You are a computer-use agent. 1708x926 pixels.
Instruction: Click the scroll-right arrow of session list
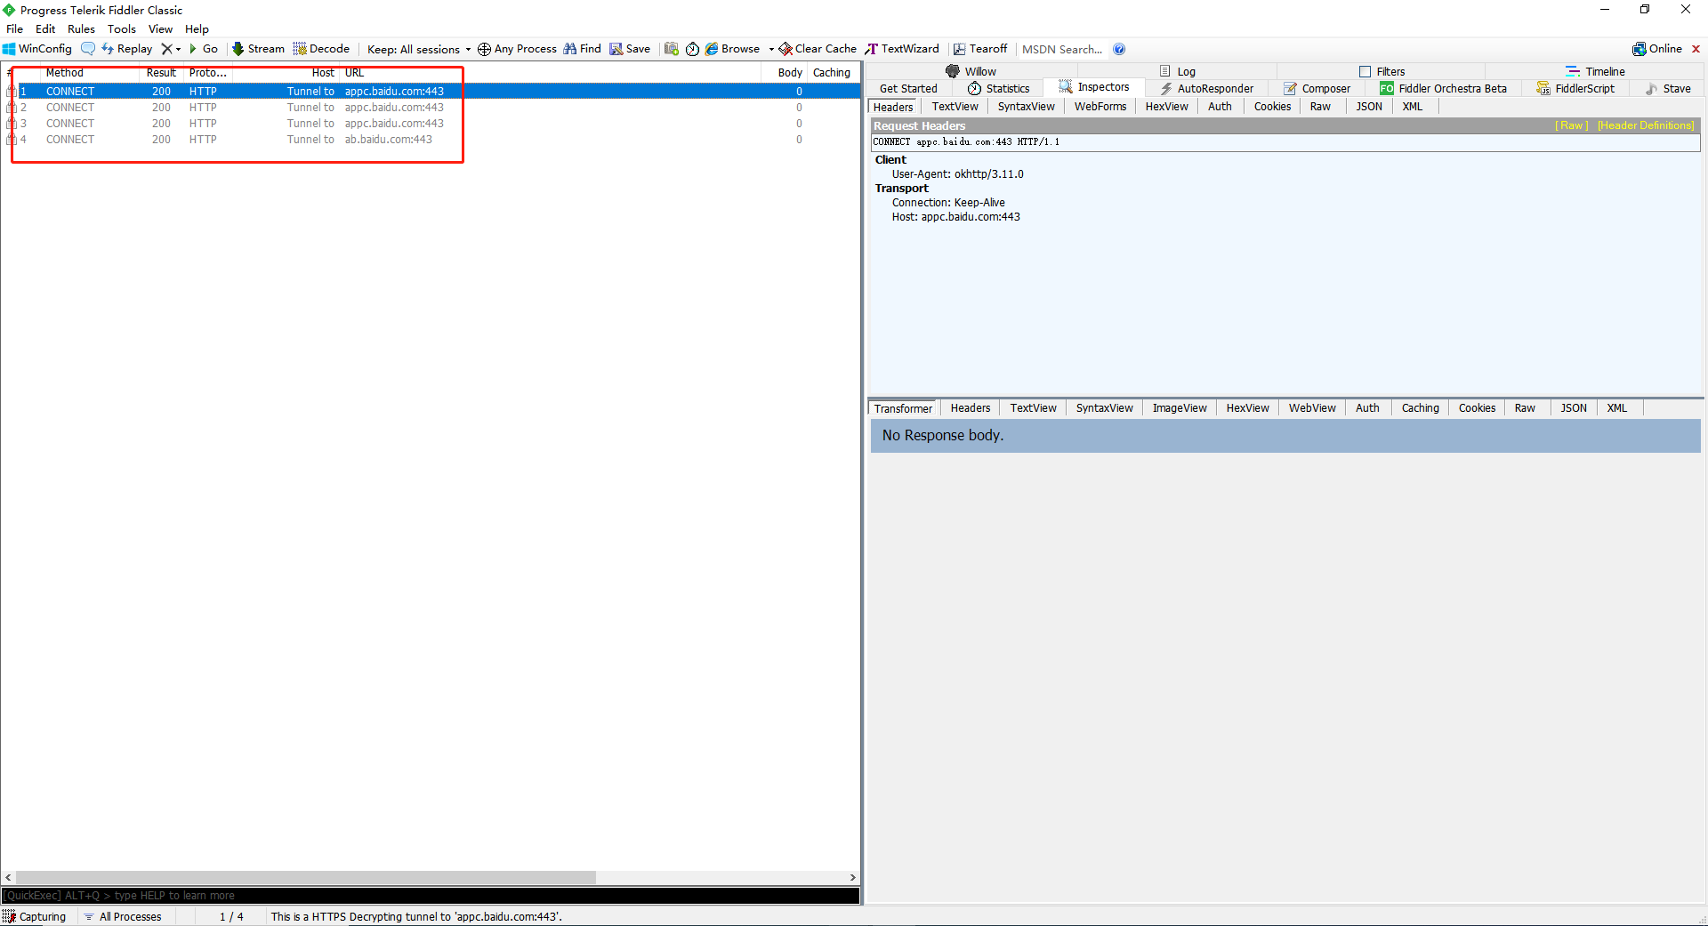coord(852,877)
